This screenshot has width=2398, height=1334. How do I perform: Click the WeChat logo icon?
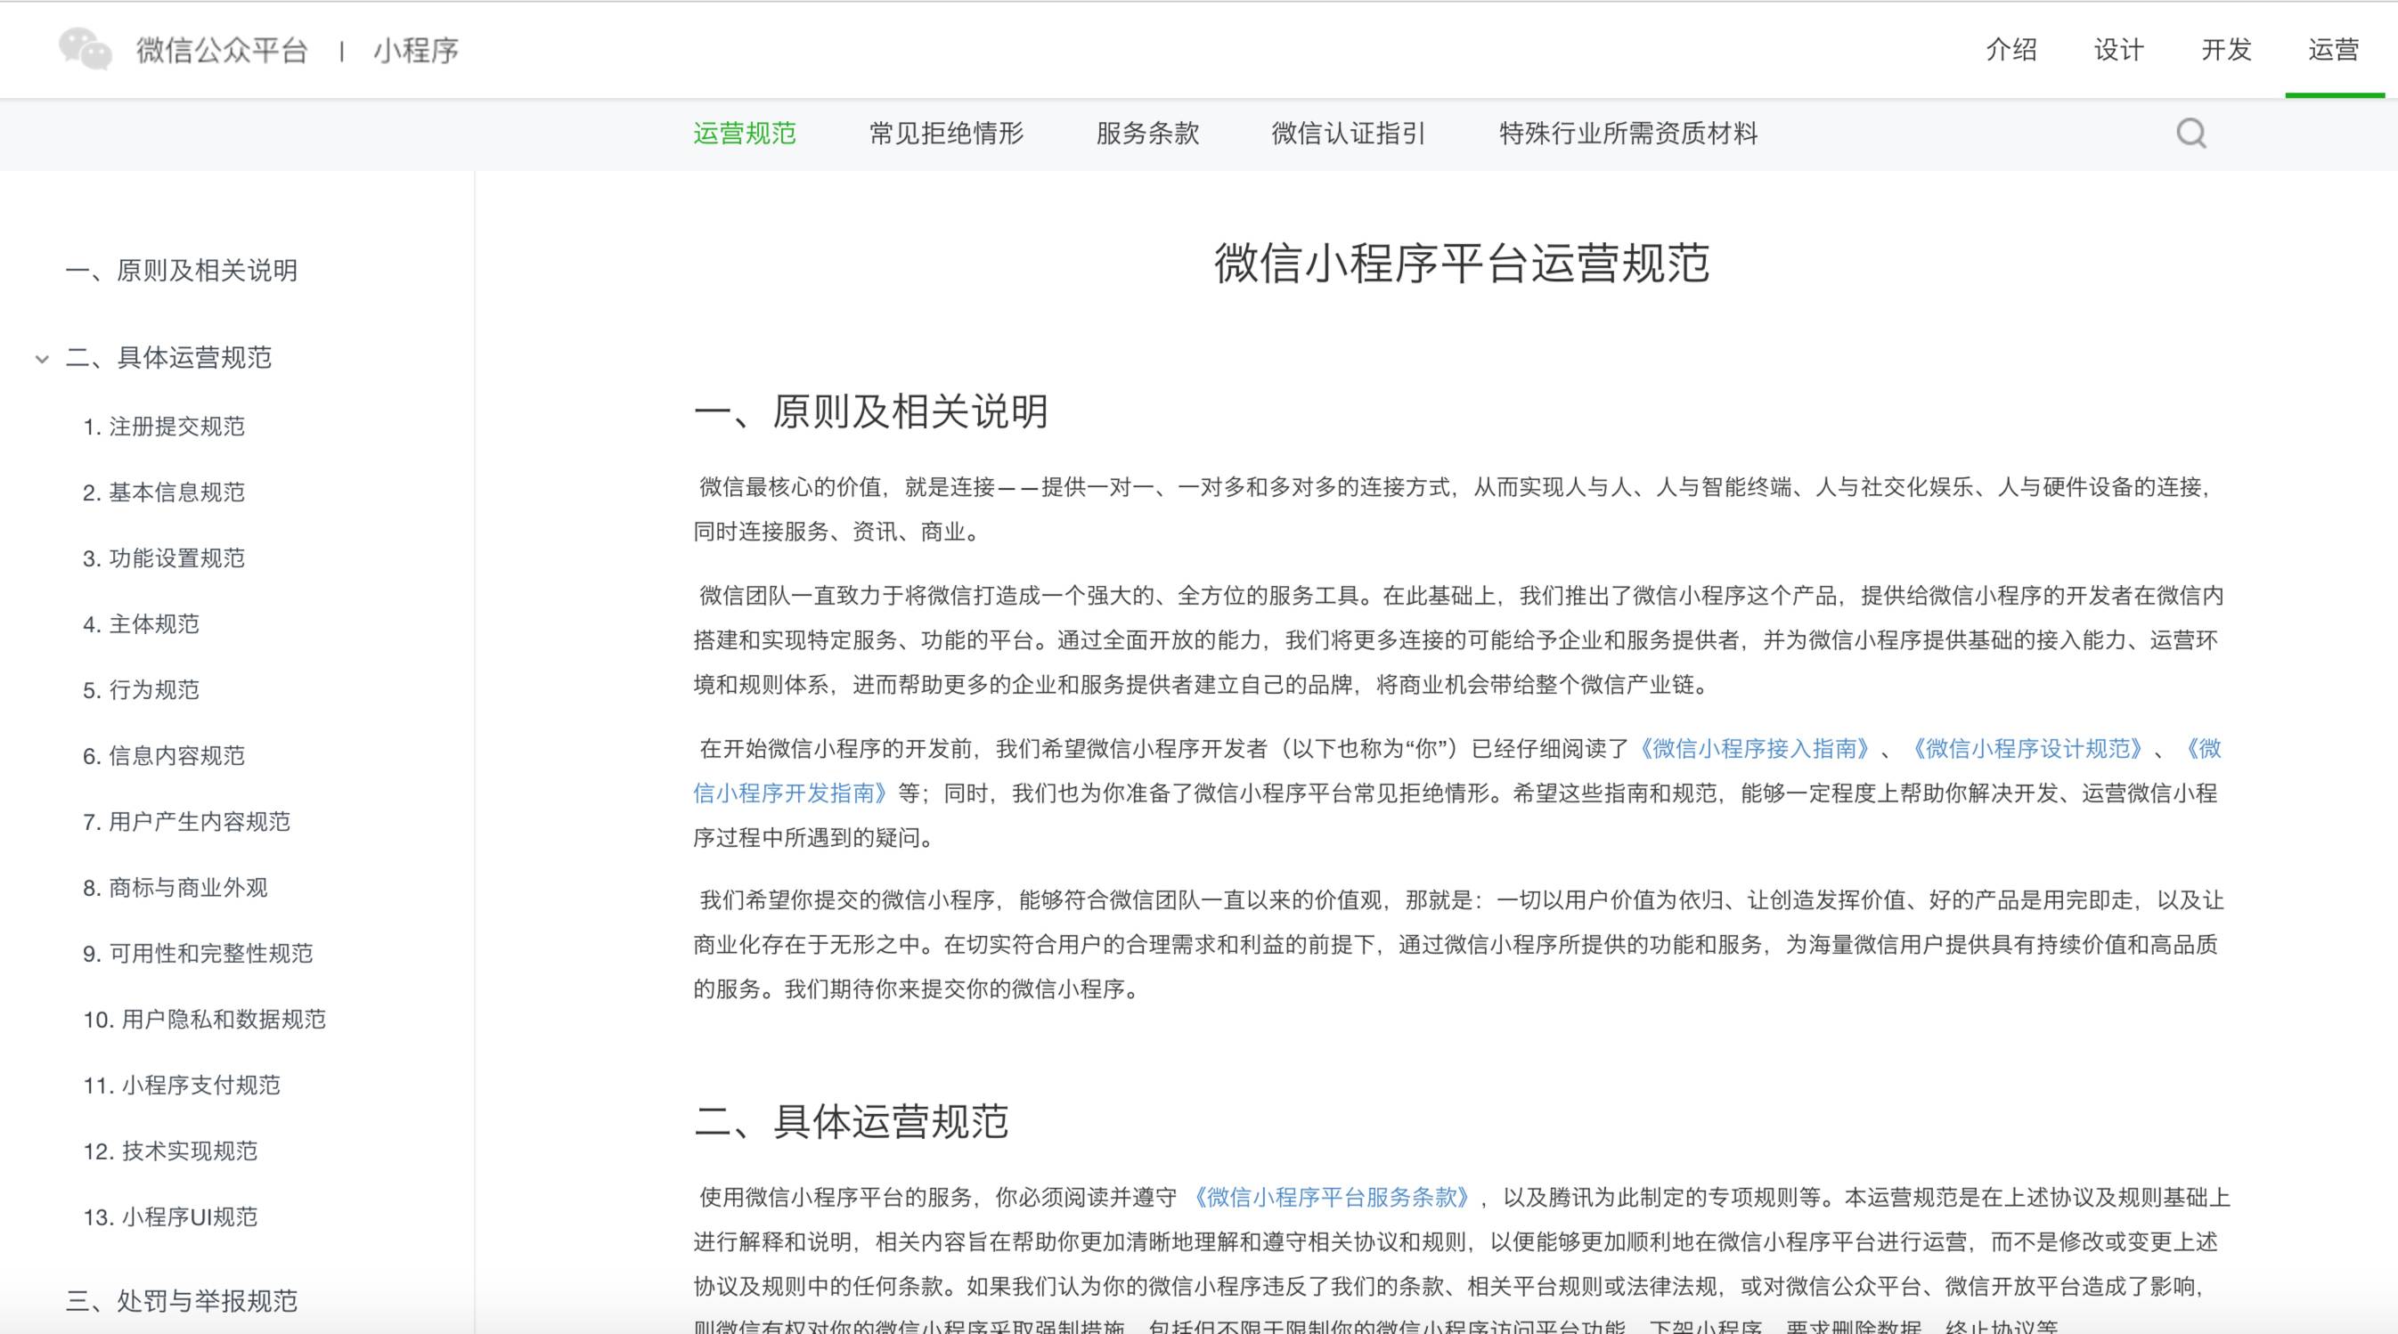tap(85, 48)
